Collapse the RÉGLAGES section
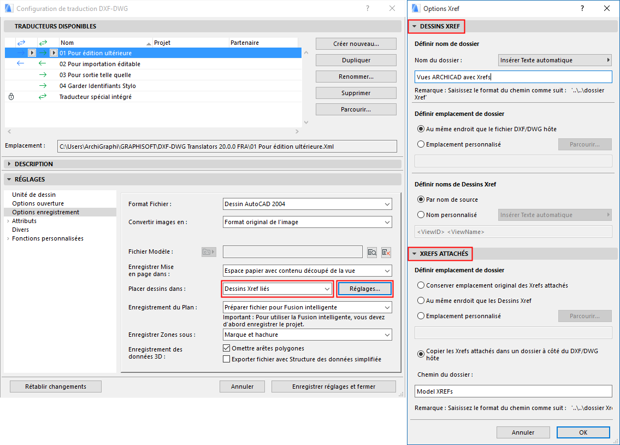The height and width of the screenshot is (445, 620). pyautogui.click(x=9, y=179)
